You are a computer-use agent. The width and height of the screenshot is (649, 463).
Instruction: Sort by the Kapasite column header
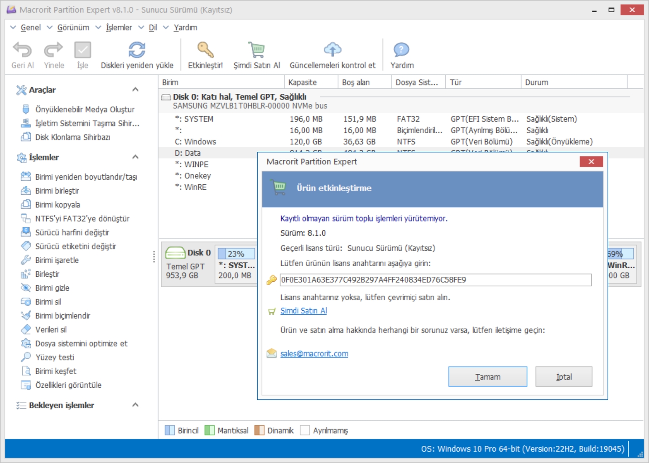tap(311, 82)
